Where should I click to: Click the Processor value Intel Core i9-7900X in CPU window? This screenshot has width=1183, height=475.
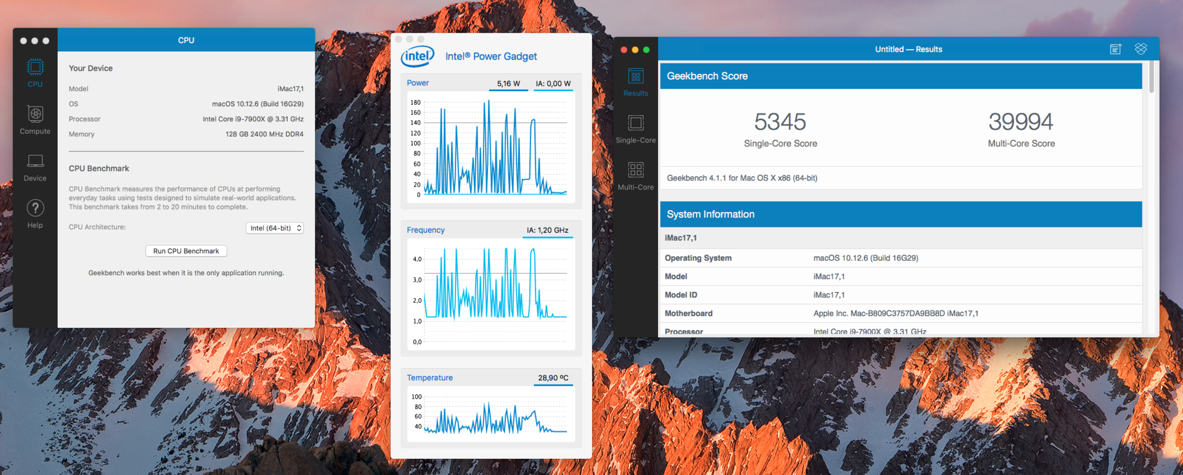point(253,119)
